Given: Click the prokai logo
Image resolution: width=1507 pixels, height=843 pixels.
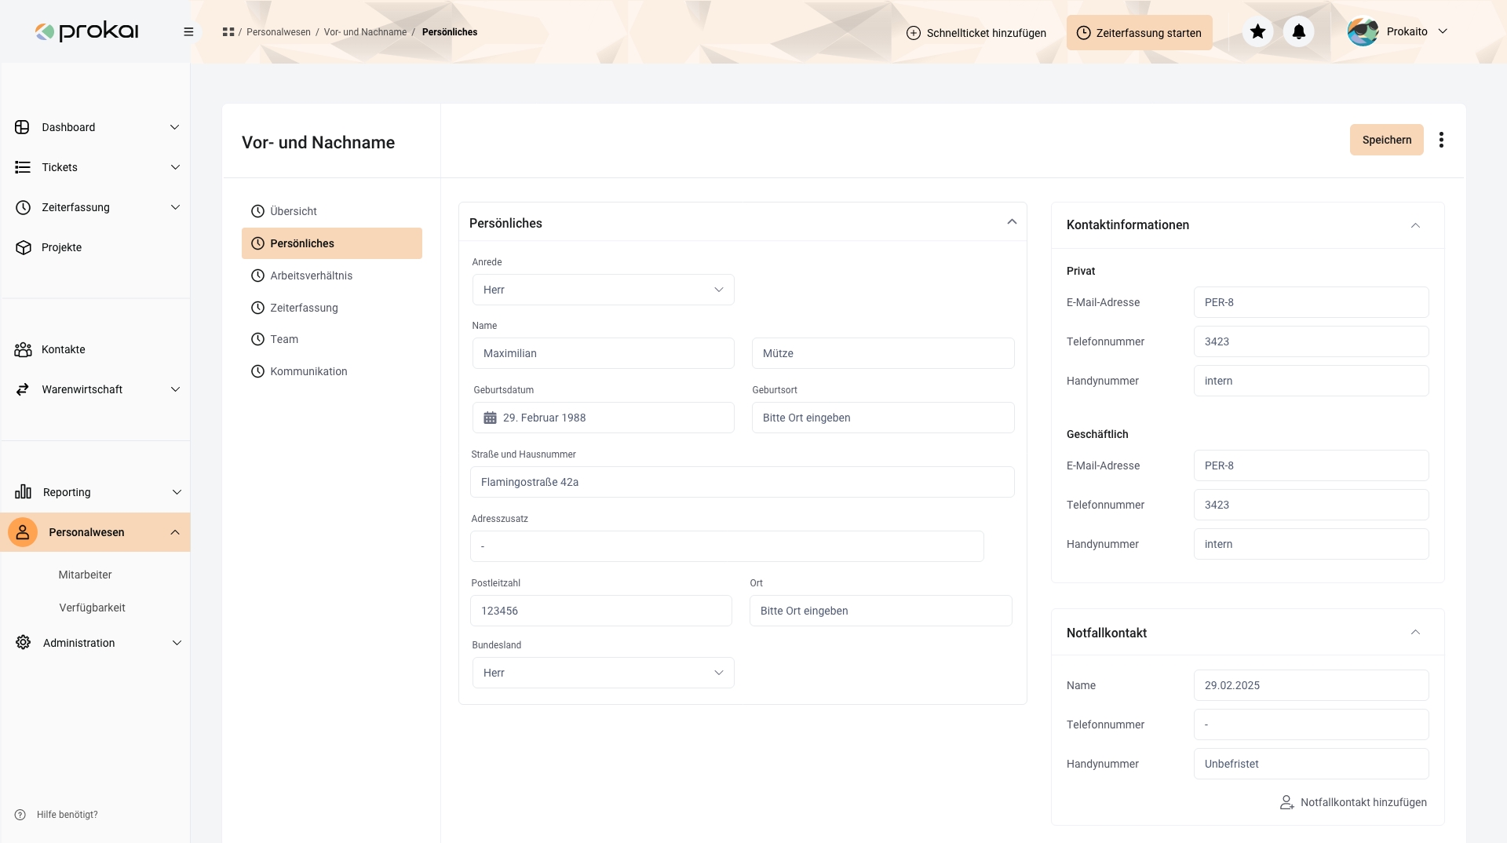Looking at the screenshot, I should (x=87, y=31).
